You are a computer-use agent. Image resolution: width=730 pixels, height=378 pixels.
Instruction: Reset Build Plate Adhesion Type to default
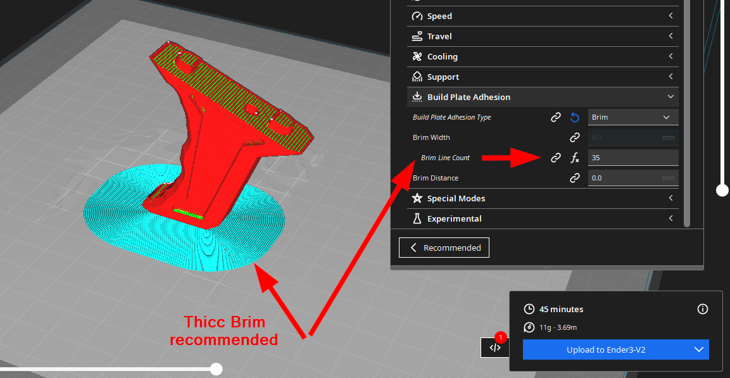575,117
